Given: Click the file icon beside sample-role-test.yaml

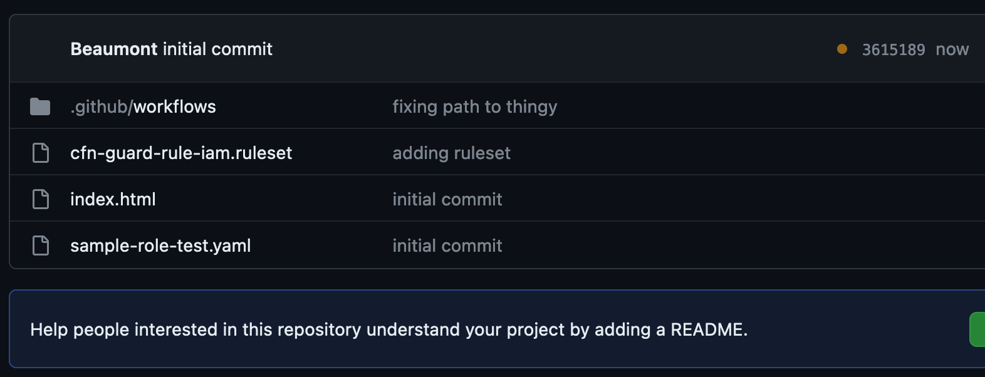Looking at the screenshot, I should (x=40, y=245).
